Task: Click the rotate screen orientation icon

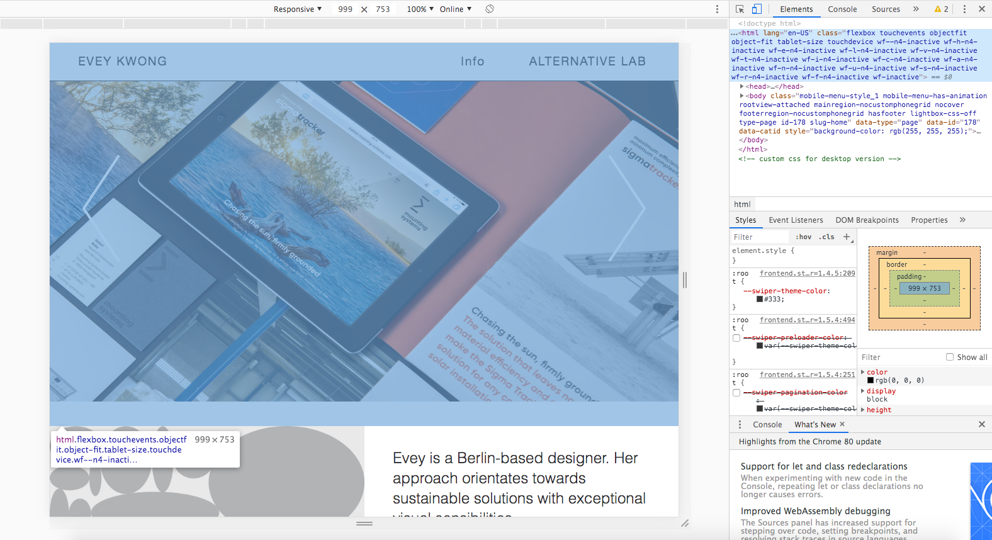Action: (x=490, y=9)
